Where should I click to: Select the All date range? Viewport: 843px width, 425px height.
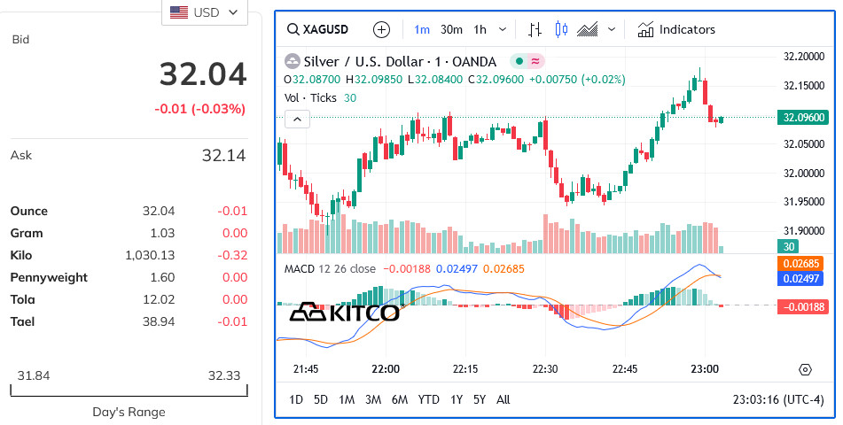click(x=503, y=399)
